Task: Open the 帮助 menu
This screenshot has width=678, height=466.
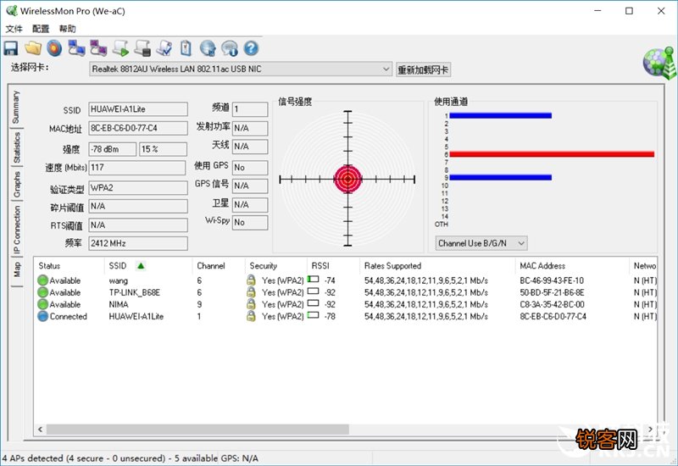Action: coord(68,29)
